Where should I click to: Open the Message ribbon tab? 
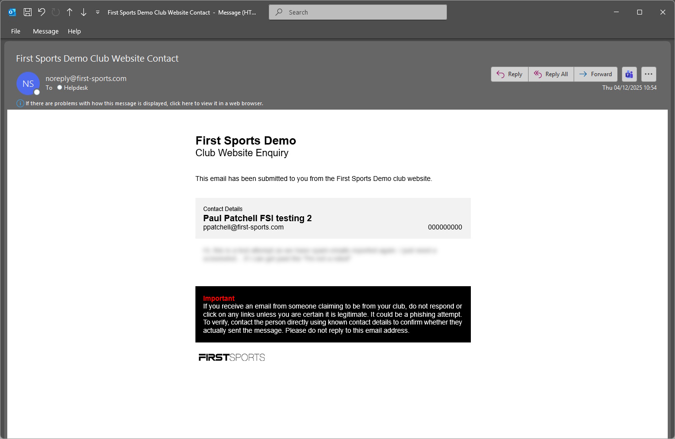pos(46,31)
